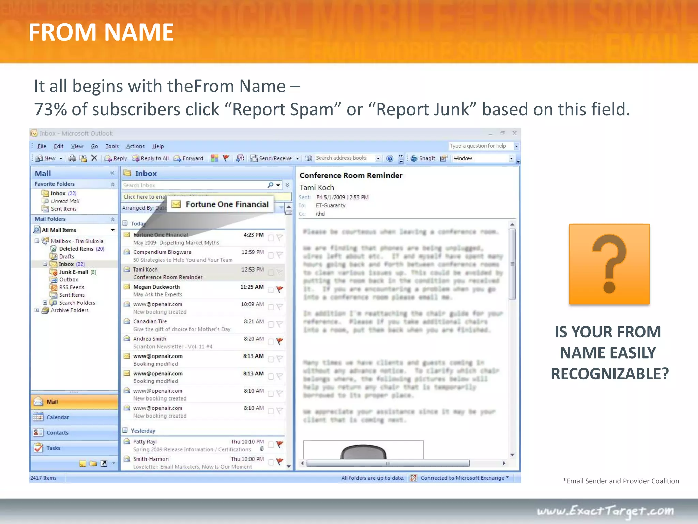This screenshot has height=524, width=698.
Task: Toggle flag on Patty Rayl email
Action: coord(280,445)
